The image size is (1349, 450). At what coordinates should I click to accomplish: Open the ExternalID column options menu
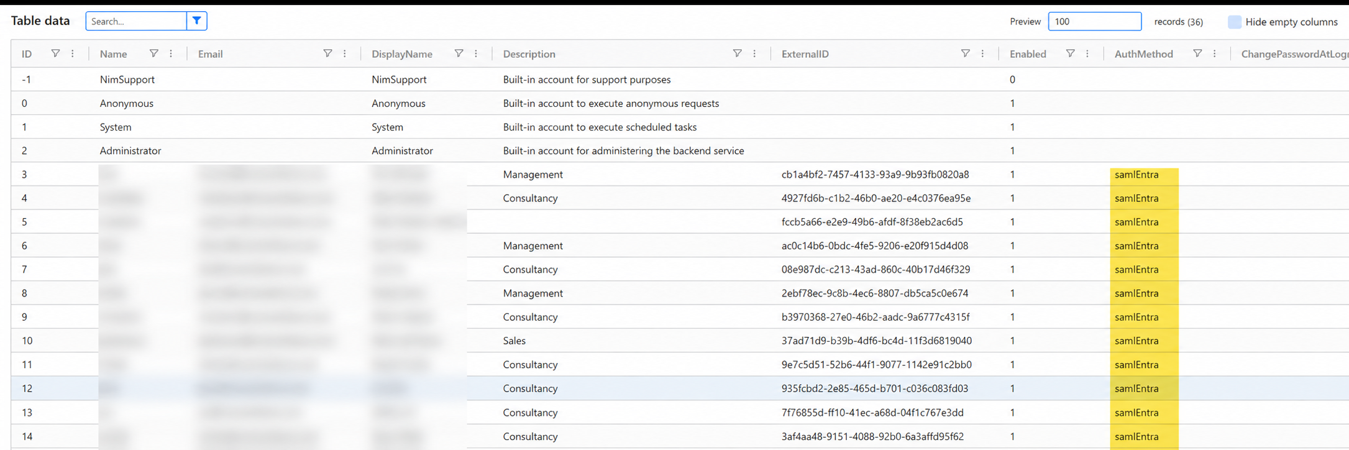tap(982, 53)
